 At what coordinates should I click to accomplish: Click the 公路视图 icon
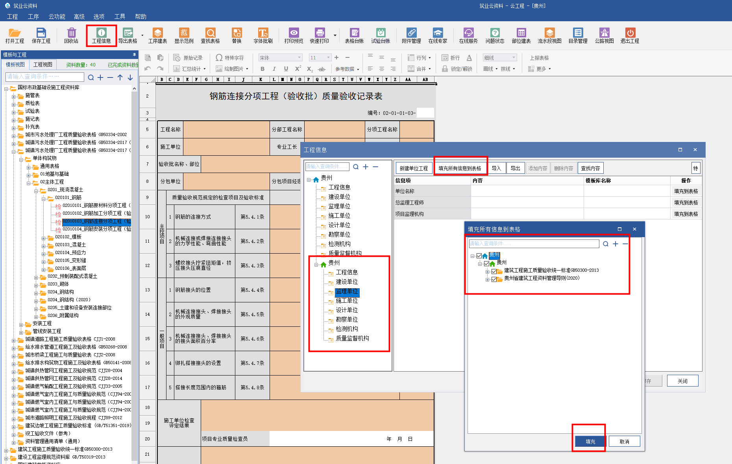pyautogui.click(x=604, y=35)
